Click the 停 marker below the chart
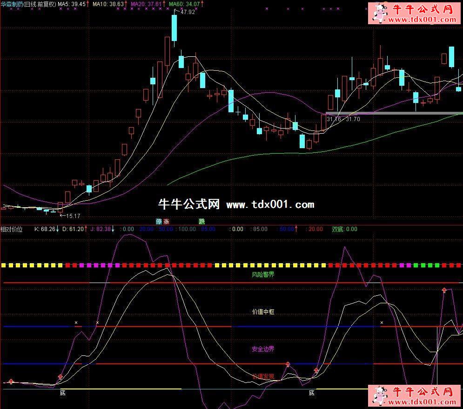Screen dimensions: 463x409 pyautogui.click(x=159, y=221)
